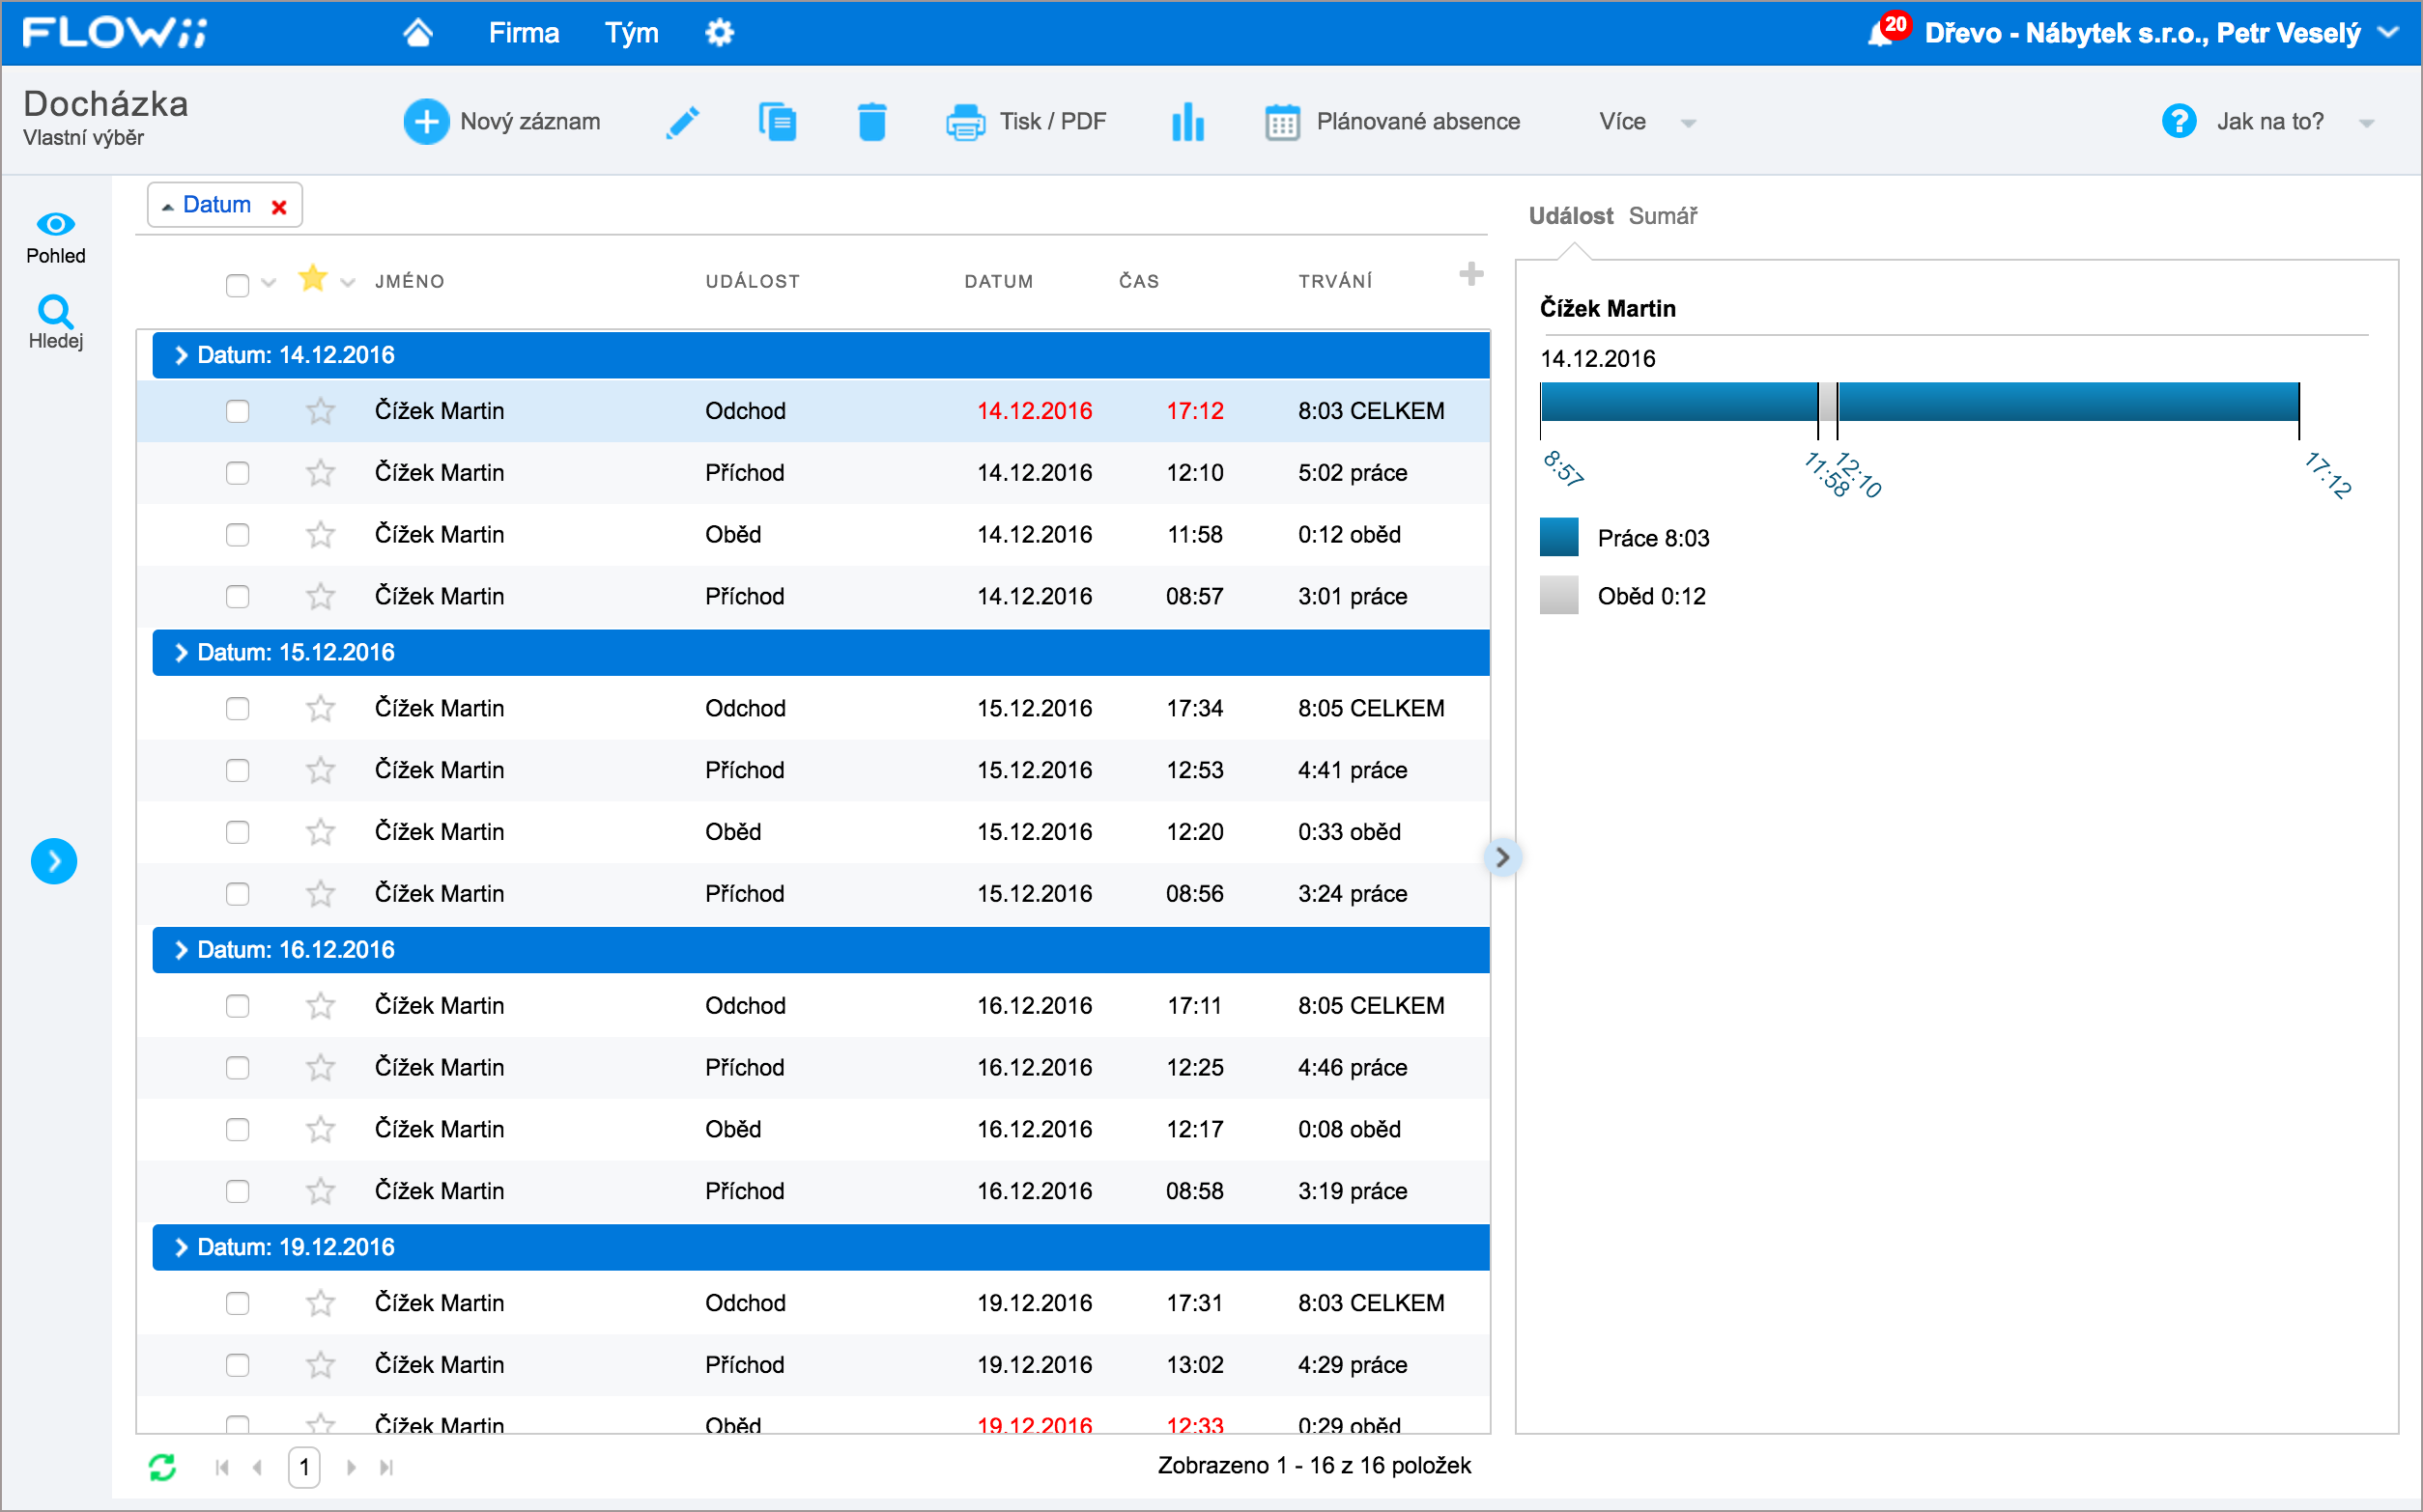Expand the left sidebar with blue arrow
Viewport: 2423px width, 1512px height.
54,861
